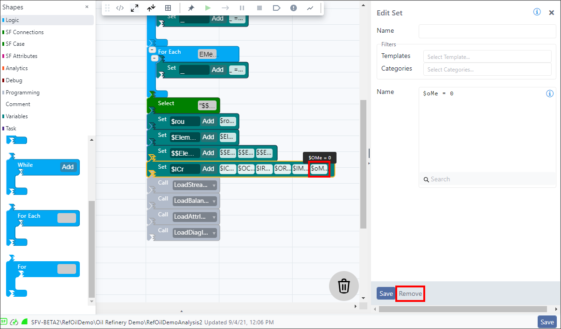Click the exclamation alert icon in toolbar
This screenshot has width=561, height=329.
tap(293, 8)
